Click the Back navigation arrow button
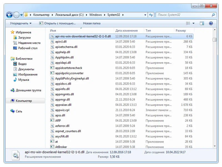Image resolution: width=222 pixels, height=167 pixels. pyautogui.click(x=9, y=15)
